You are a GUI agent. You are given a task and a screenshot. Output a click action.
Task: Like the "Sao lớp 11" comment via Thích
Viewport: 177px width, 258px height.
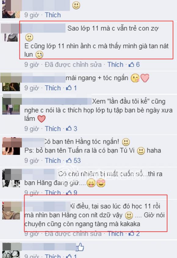[x=115, y=65]
